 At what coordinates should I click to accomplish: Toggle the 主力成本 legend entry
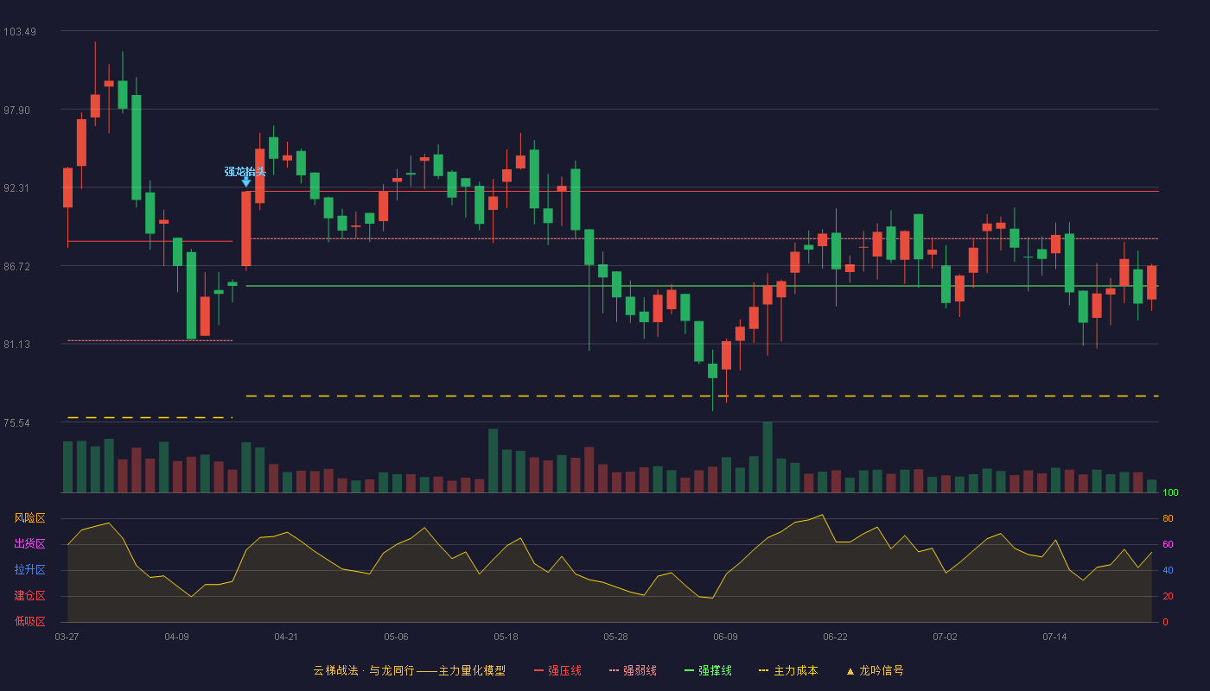tap(787, 670)
